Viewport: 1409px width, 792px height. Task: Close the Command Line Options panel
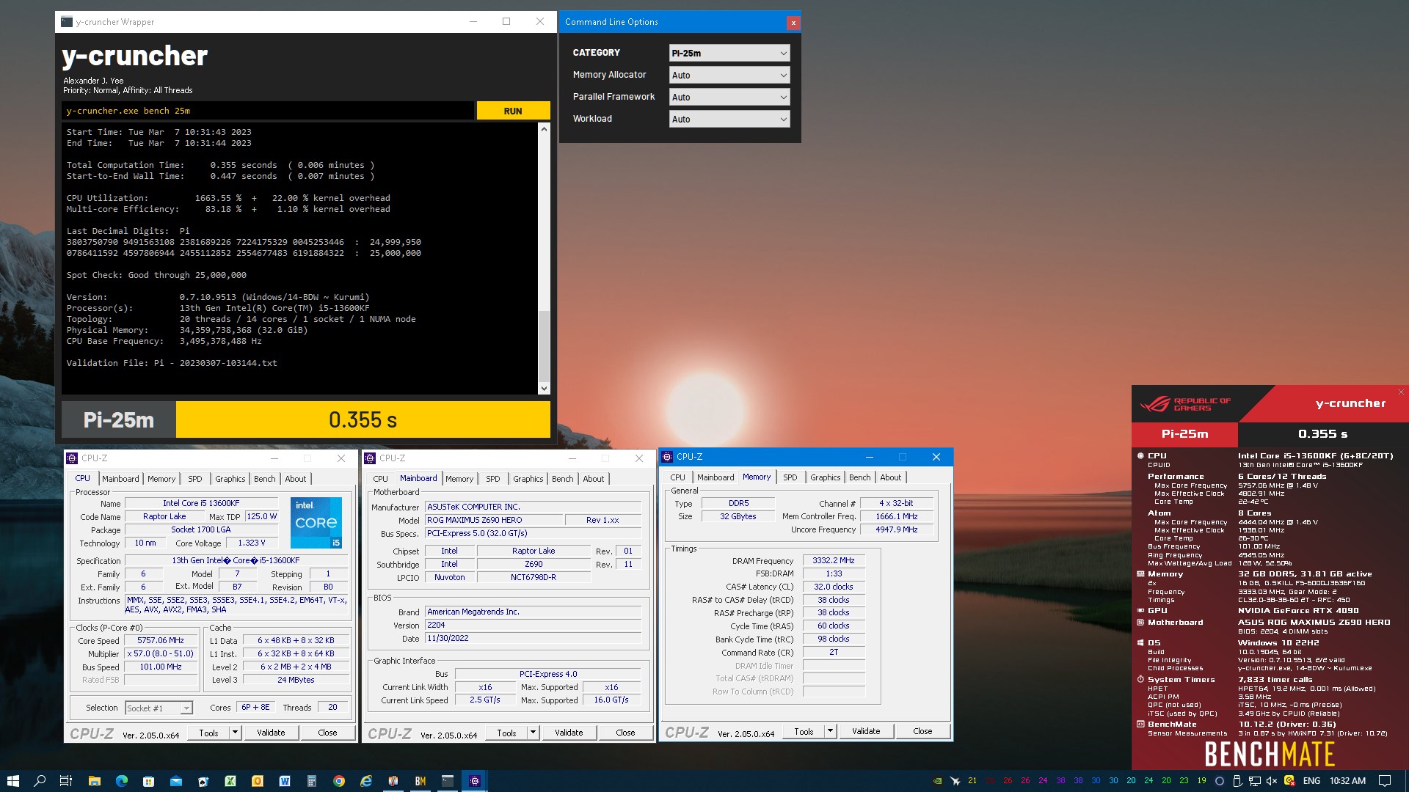click(x=793, y=23)
